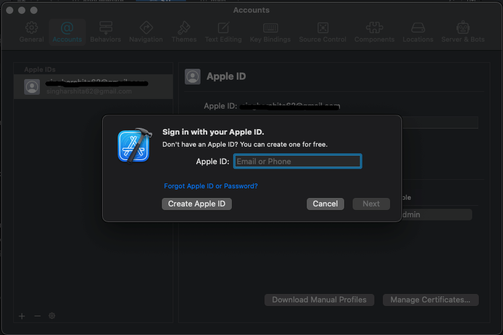
Task: Open Server & Bots preferences
Action: coord(463,32)
